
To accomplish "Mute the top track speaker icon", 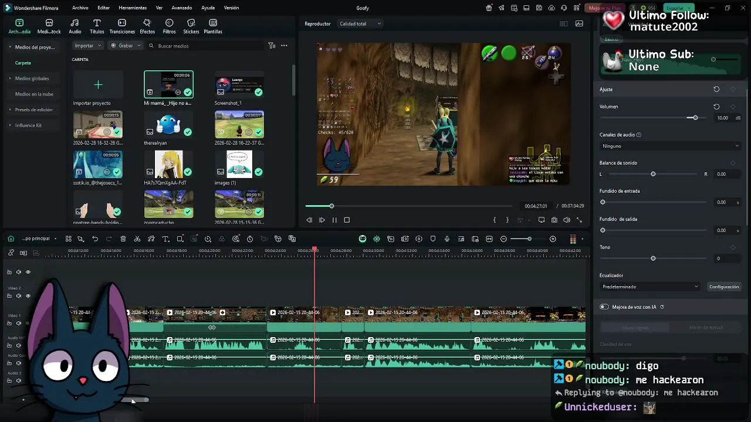I will pos(18,272).
